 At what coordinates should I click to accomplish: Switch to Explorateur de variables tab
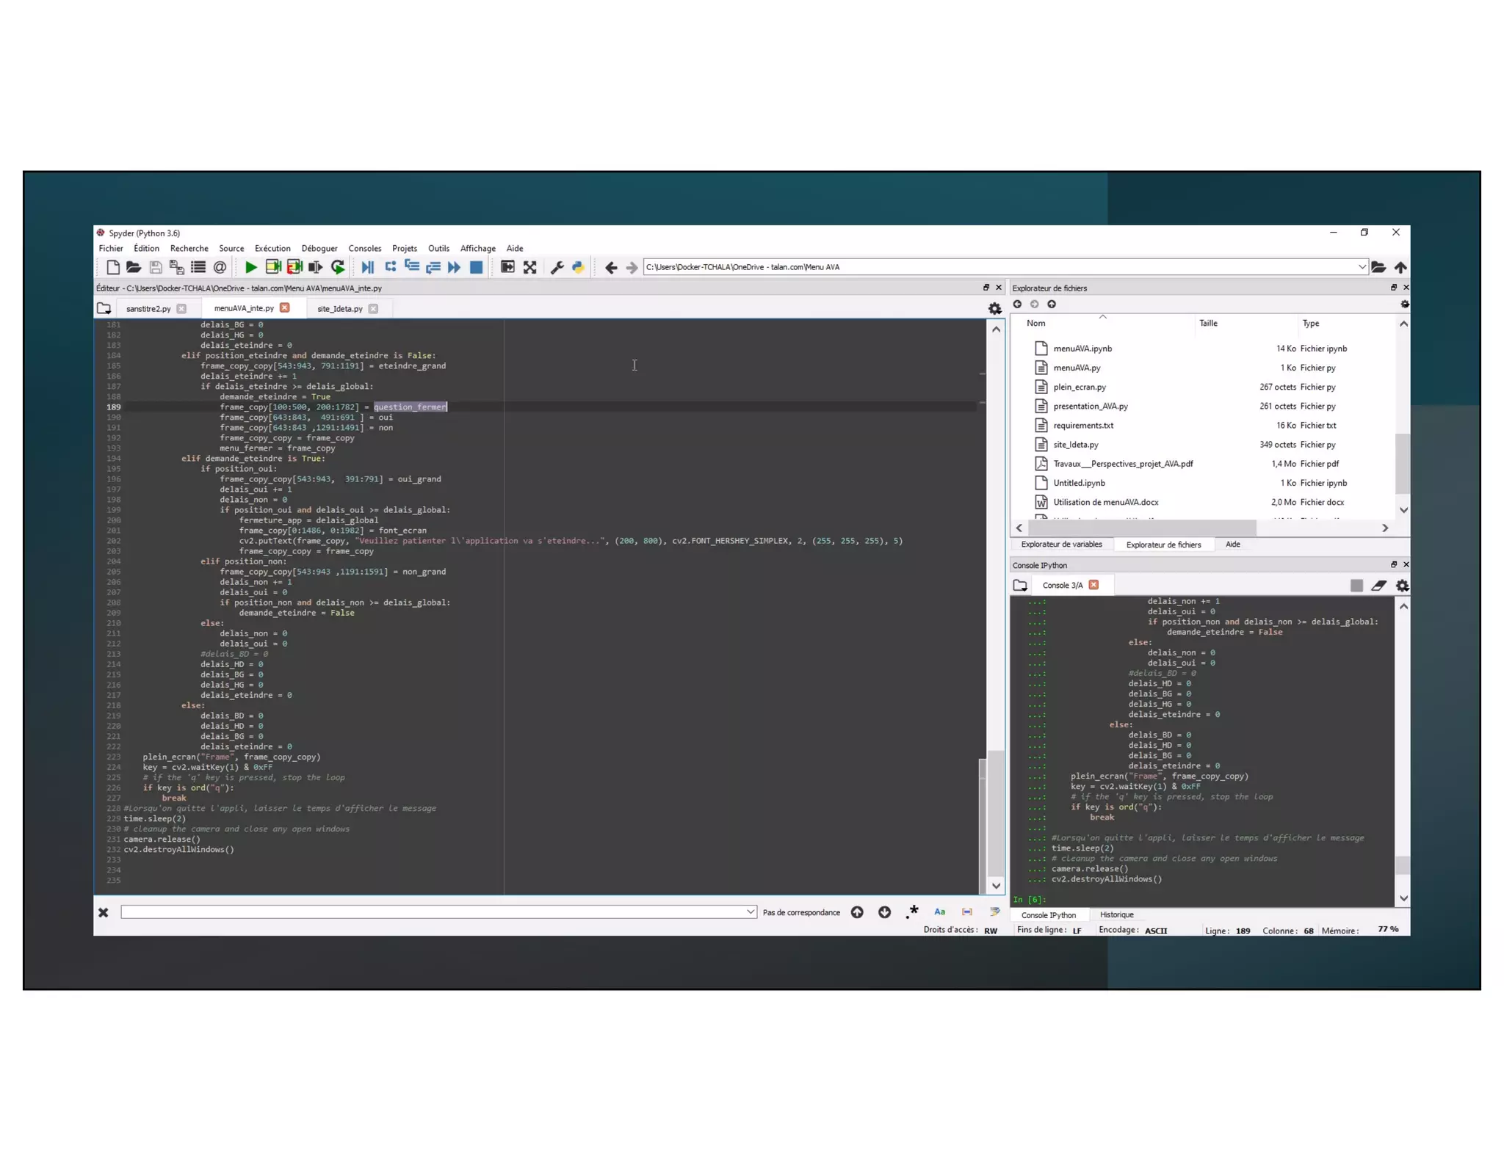pyautogui.click(x=1060, y=545)
